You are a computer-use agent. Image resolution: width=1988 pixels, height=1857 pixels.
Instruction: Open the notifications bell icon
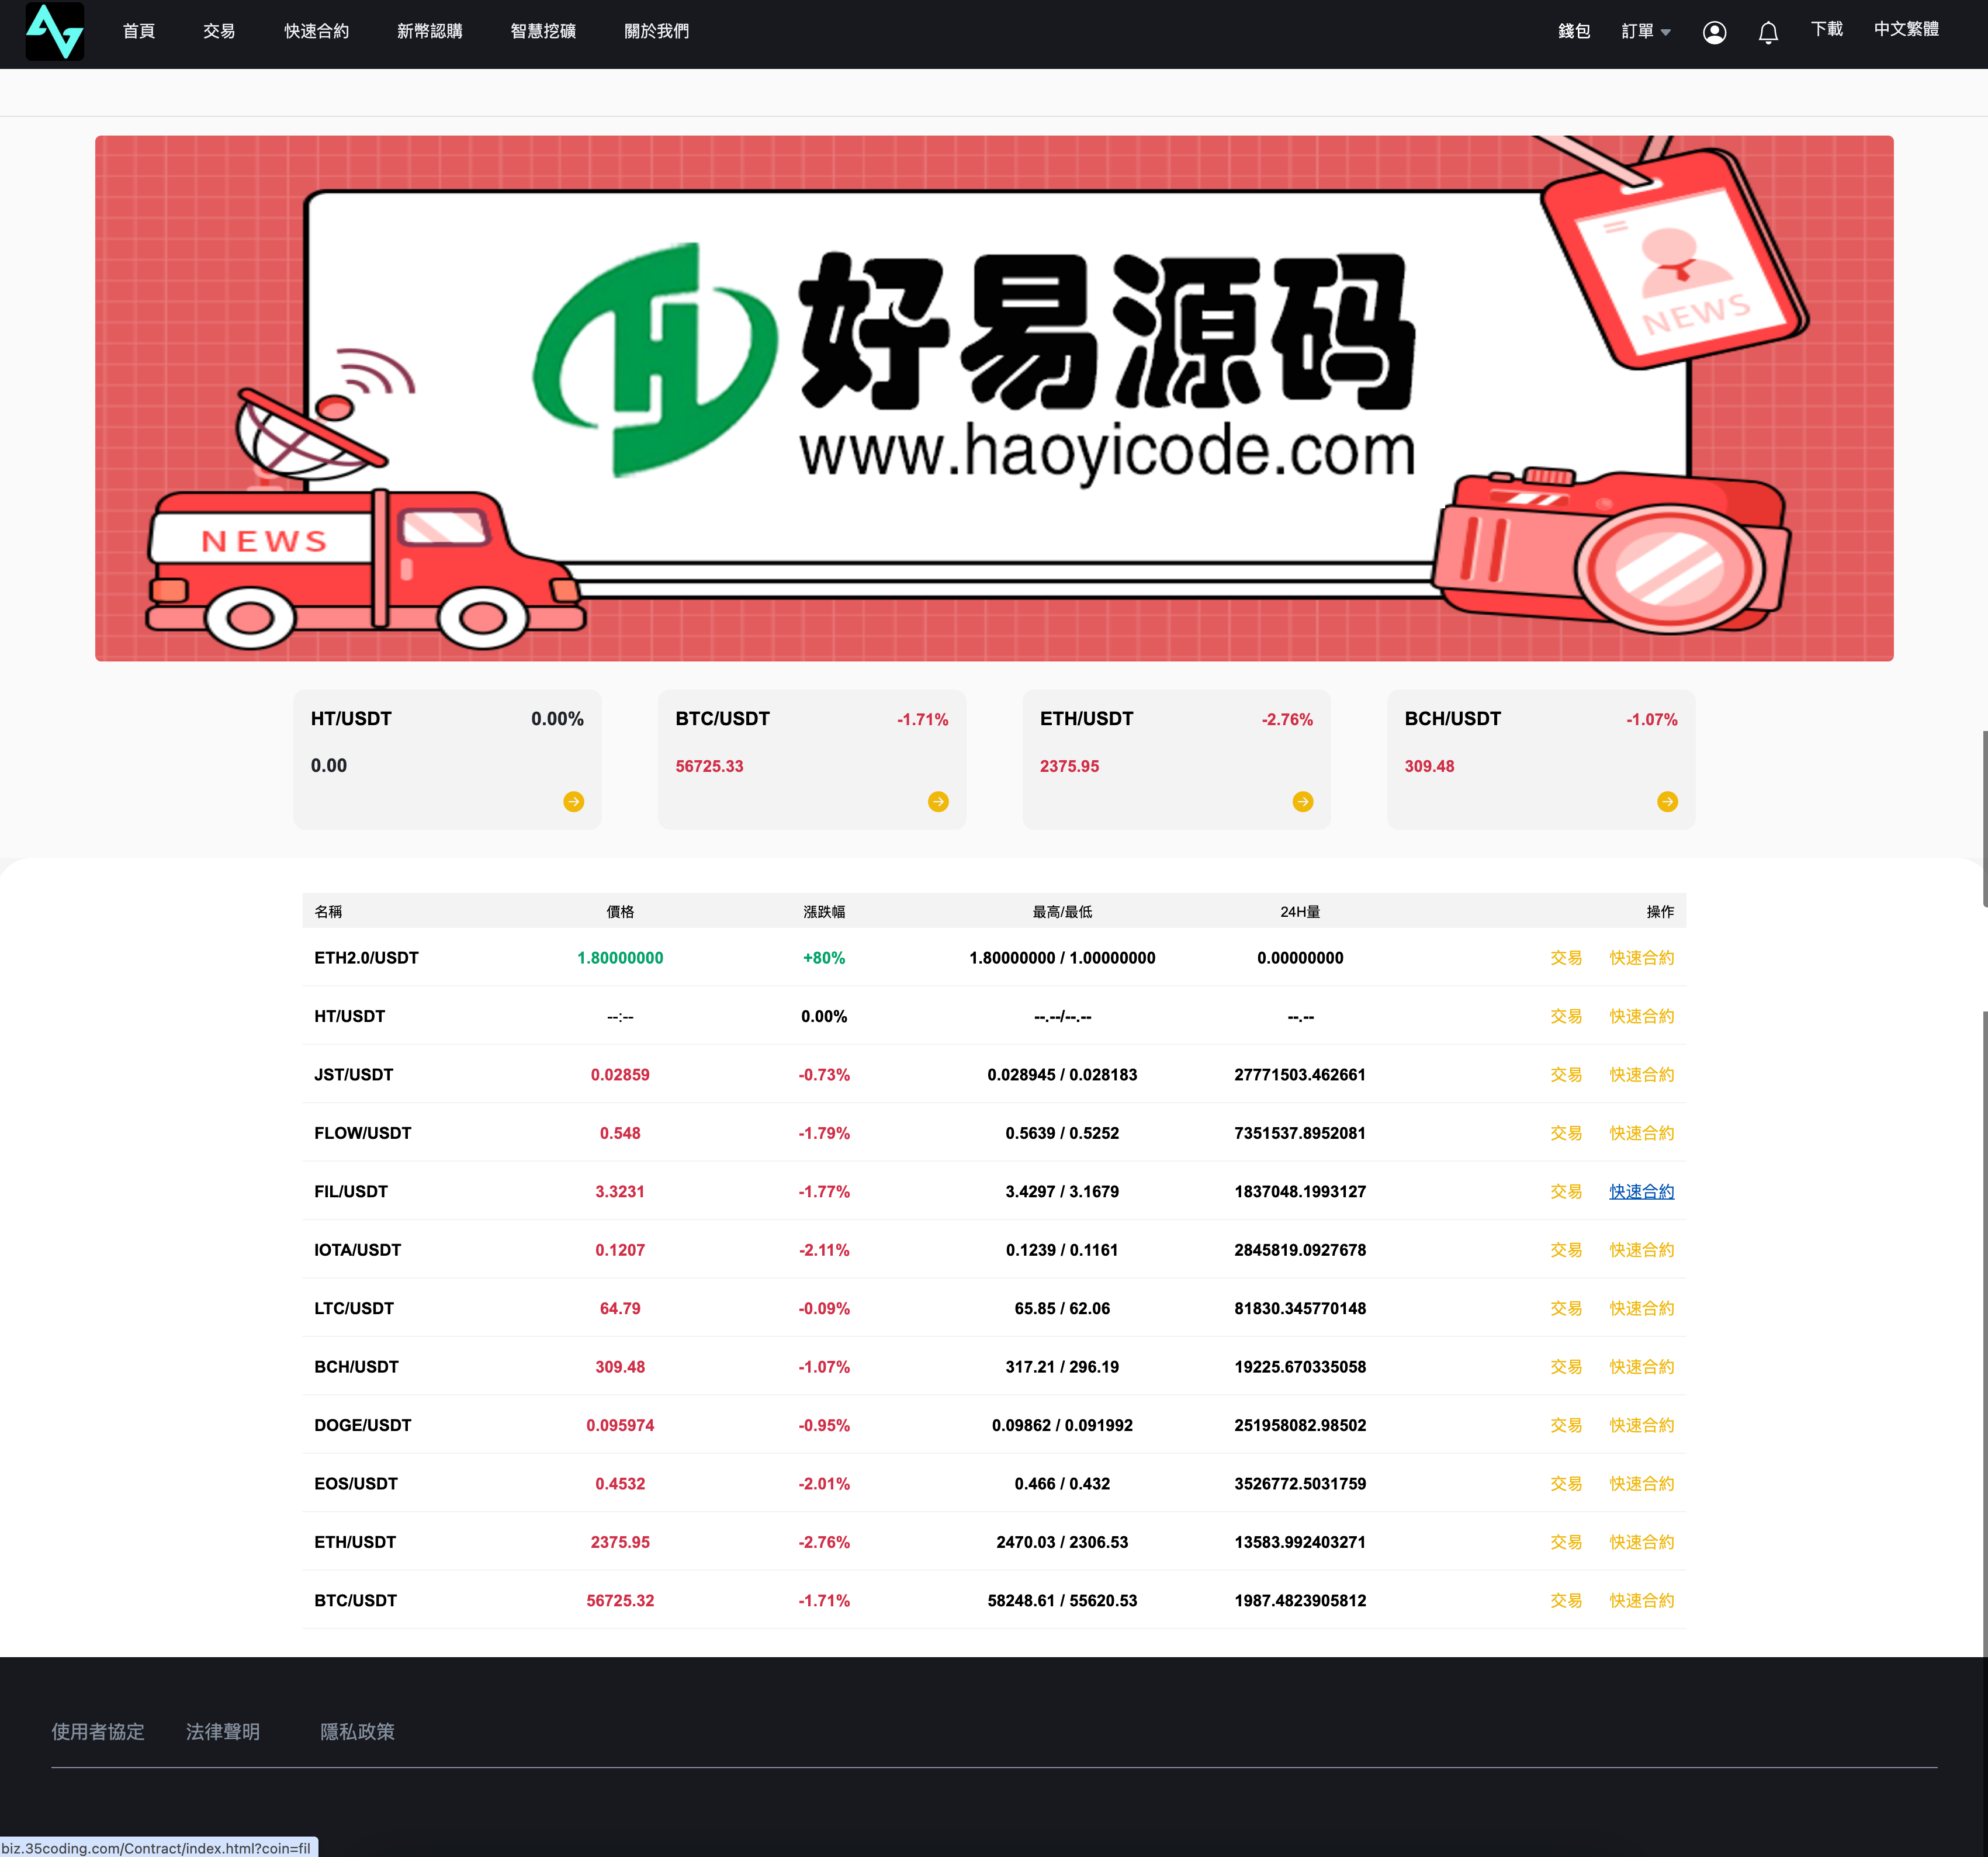click(x=1768, y=33)
